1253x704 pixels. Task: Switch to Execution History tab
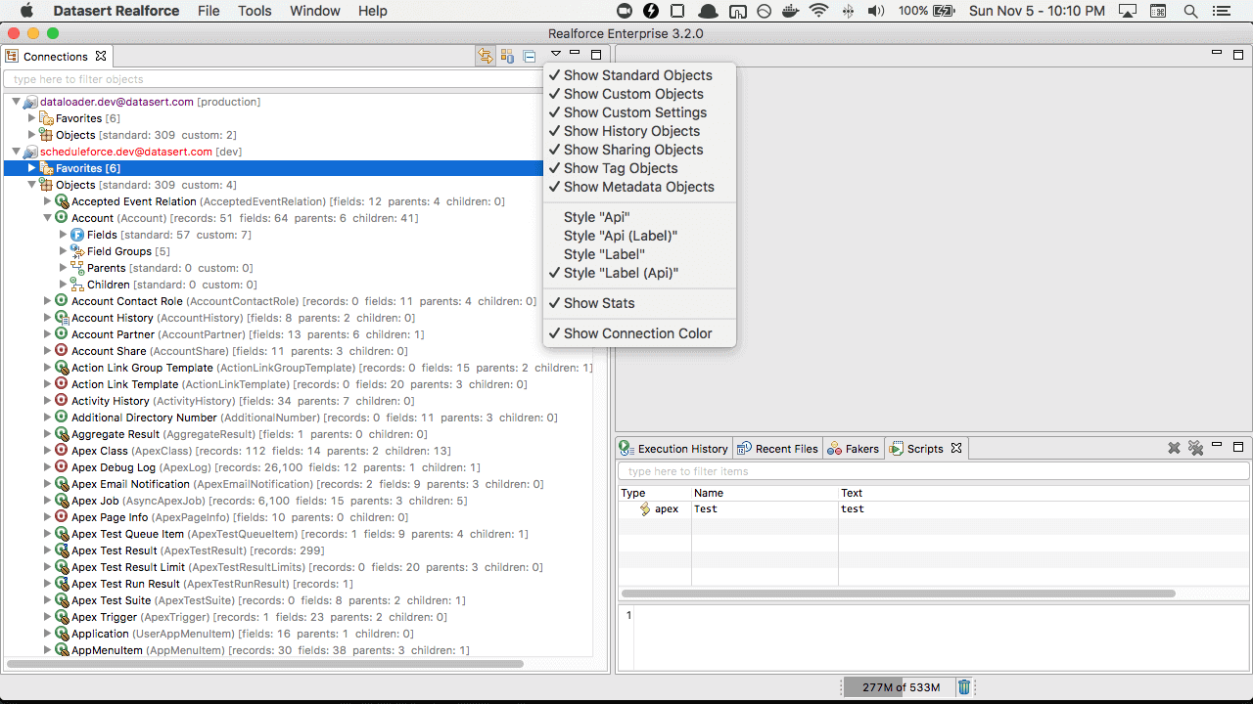click(674, 449)
